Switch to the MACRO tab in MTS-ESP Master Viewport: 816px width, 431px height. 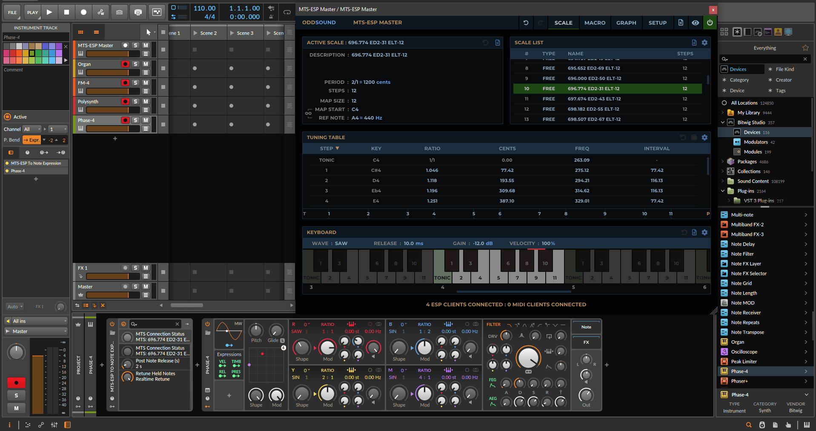pyautogui.click(x=595, y=23)
